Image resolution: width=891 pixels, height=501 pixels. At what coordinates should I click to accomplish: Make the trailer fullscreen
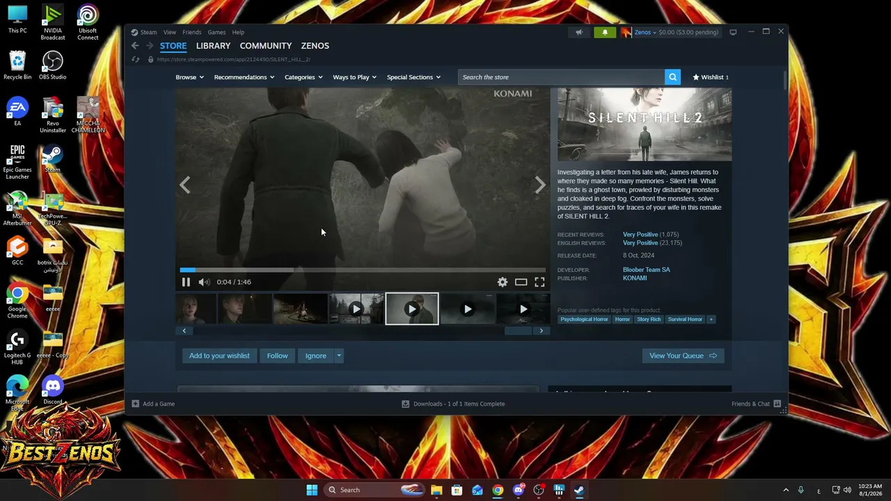(x=539, y=282)
